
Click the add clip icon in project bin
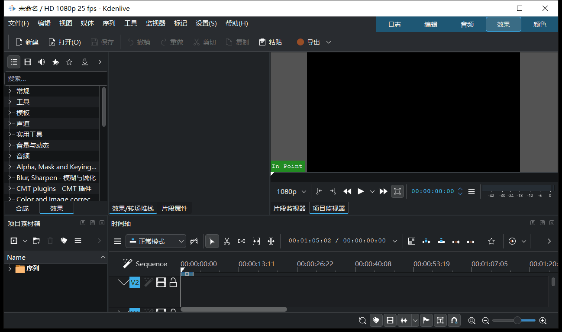[14, 241]
